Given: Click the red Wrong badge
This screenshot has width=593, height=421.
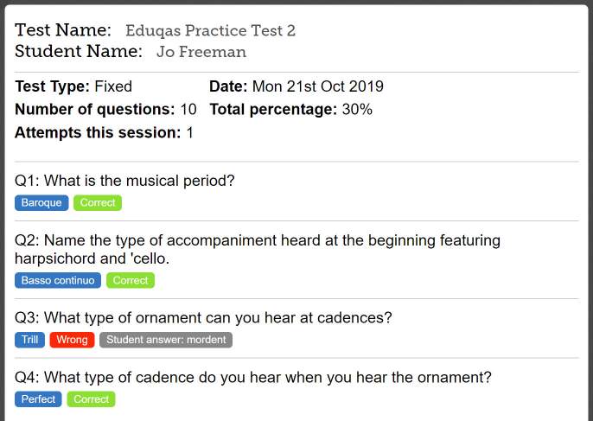Looking at the screenshot, I should pyautogui.click(x=72, y=340).
